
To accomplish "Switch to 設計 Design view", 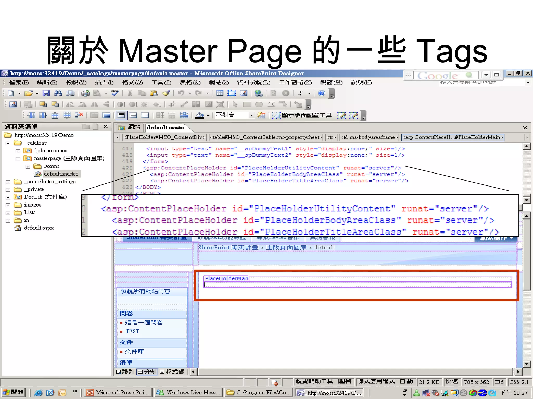I will click(125, 372).
